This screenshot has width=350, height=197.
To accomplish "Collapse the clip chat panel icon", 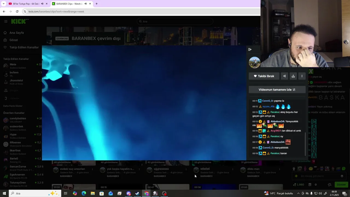I will 250,50.
